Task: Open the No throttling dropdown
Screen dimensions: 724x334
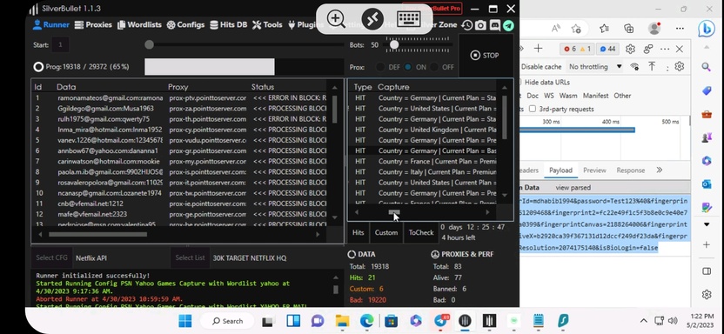Action: pyautogui.click(x=595, y=67)
